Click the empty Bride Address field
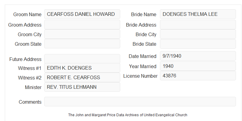Viewport: 242px width, 121px height. point(198,24)
